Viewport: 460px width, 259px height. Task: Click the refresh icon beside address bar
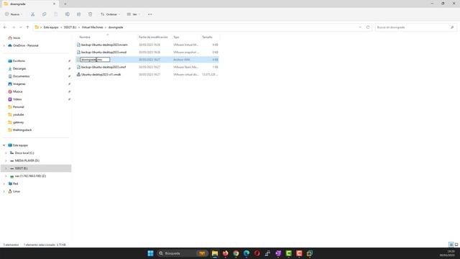pyautogui.click(x=368, y=27)
